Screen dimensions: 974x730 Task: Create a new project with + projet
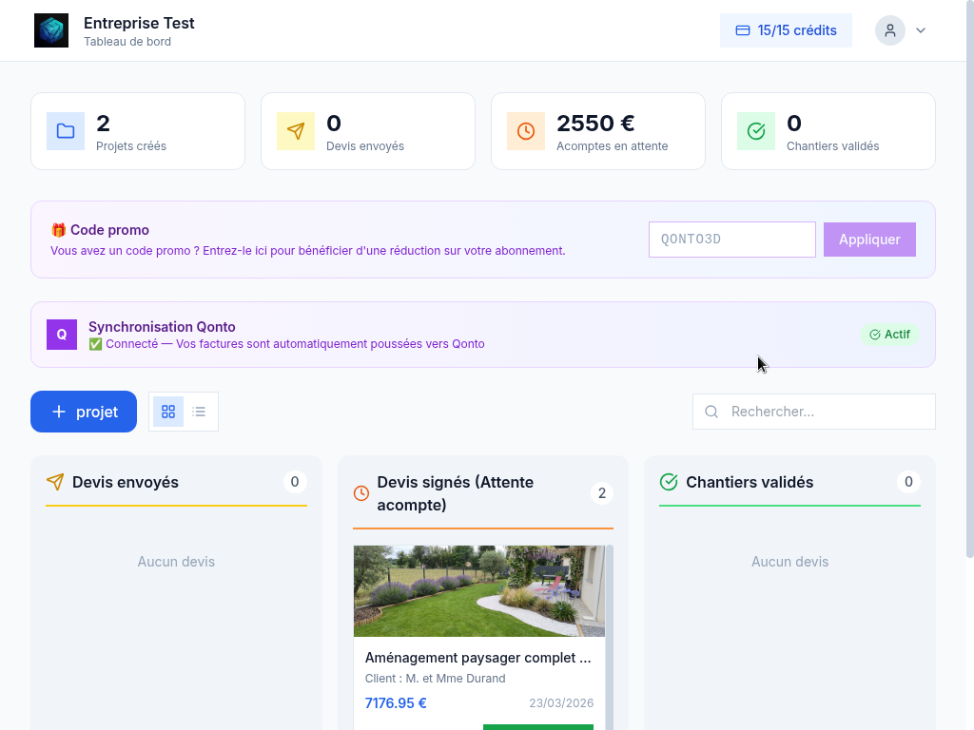click(84, 412)
